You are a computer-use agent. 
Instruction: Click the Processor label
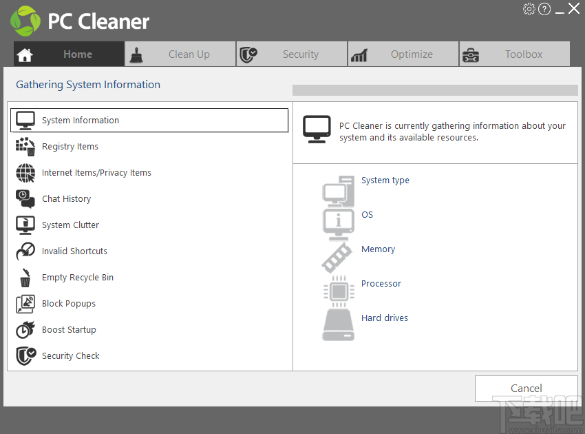tap(381, 284)
